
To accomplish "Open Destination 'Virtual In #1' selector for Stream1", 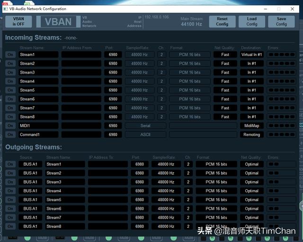I will click(251, 55).
